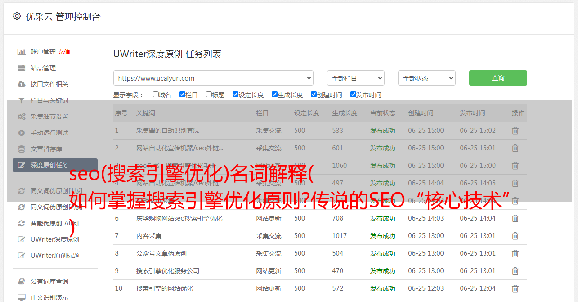Click the server icon for 站点管理

[21, 68]
